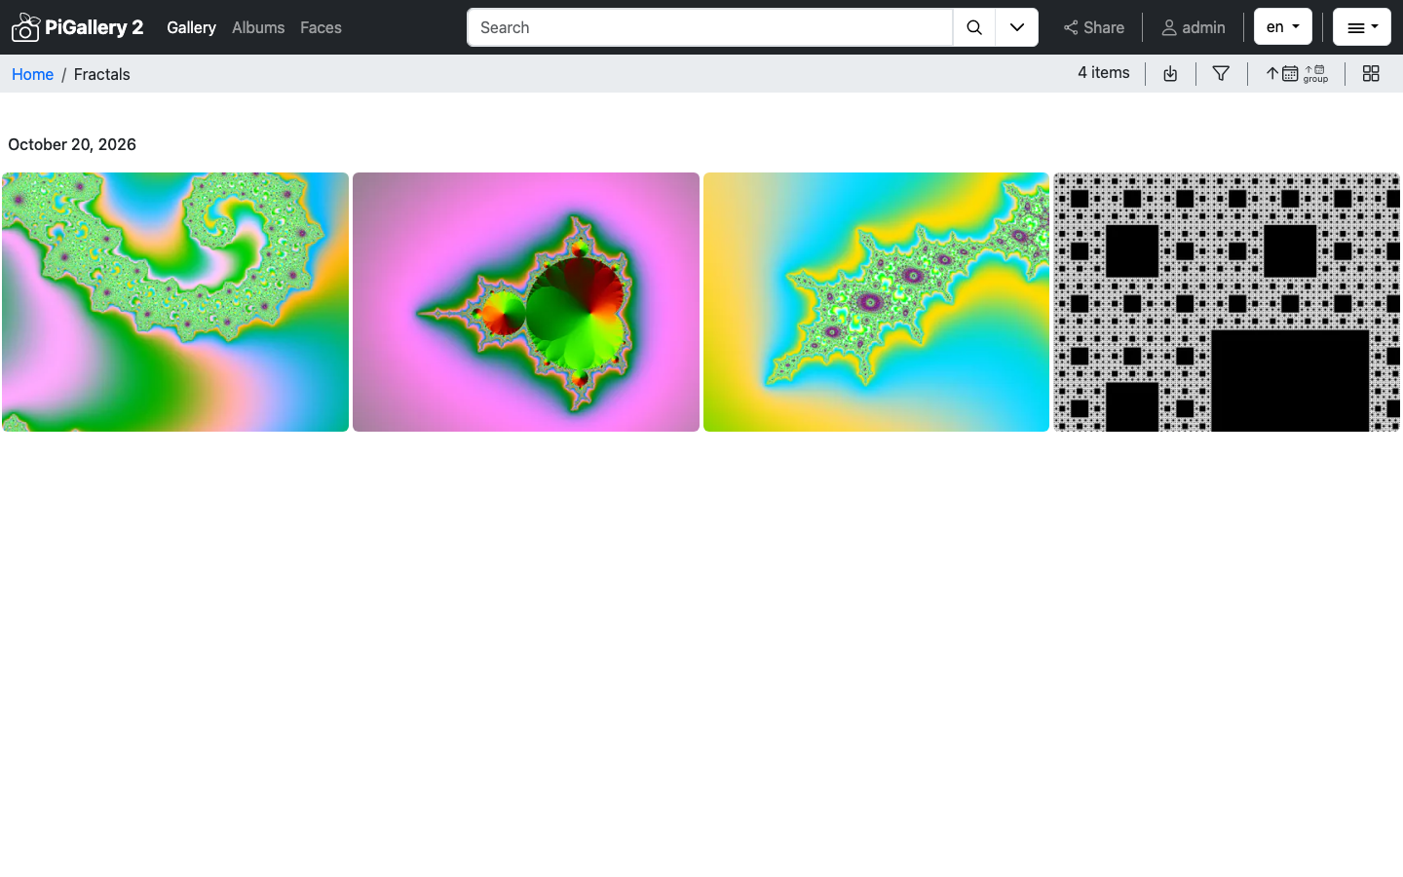Open the Share dialog

click(x=1093, y=27)
